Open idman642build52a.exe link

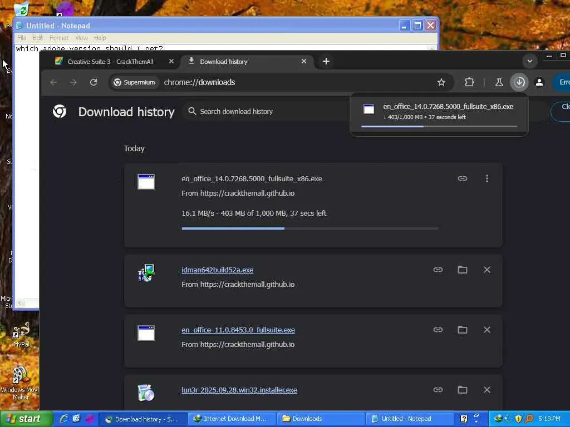point(218,270)
